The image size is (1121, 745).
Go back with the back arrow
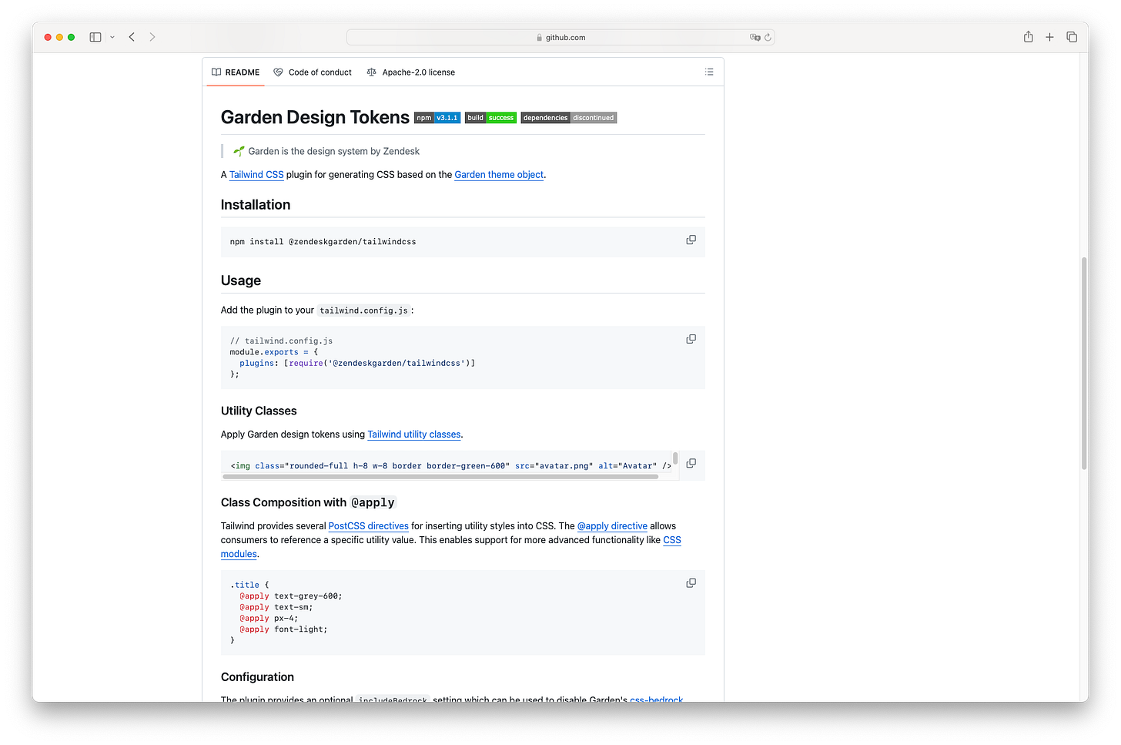[132, 37]
